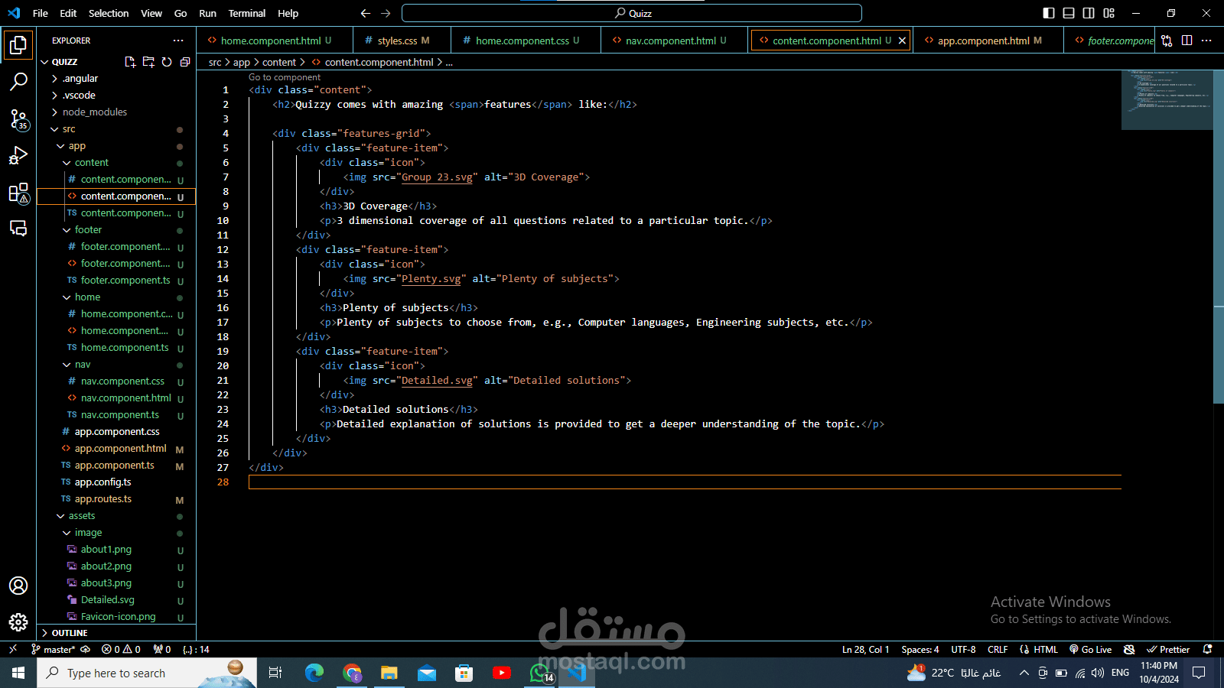Refresh the Explorer file tree
This screenshot has width=1224, height=688.
point(167,62)
